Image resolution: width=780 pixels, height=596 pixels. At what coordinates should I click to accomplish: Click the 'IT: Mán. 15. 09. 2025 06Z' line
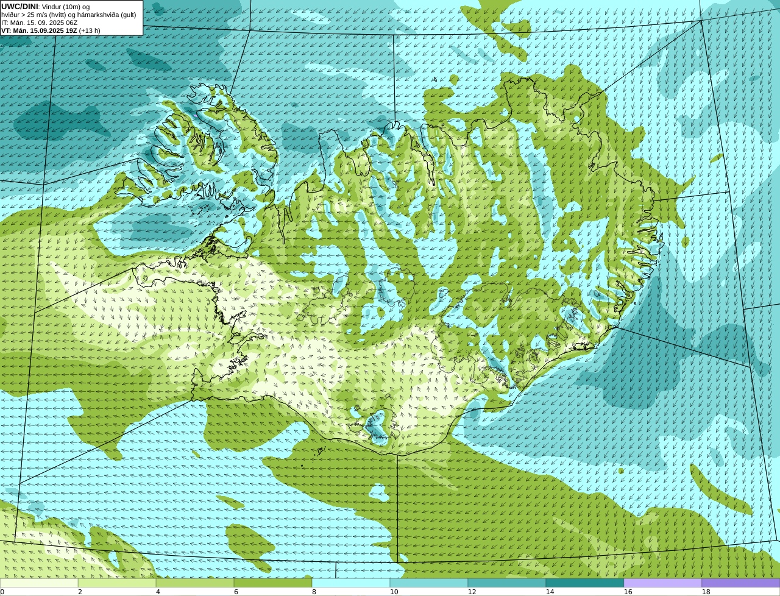39,23
